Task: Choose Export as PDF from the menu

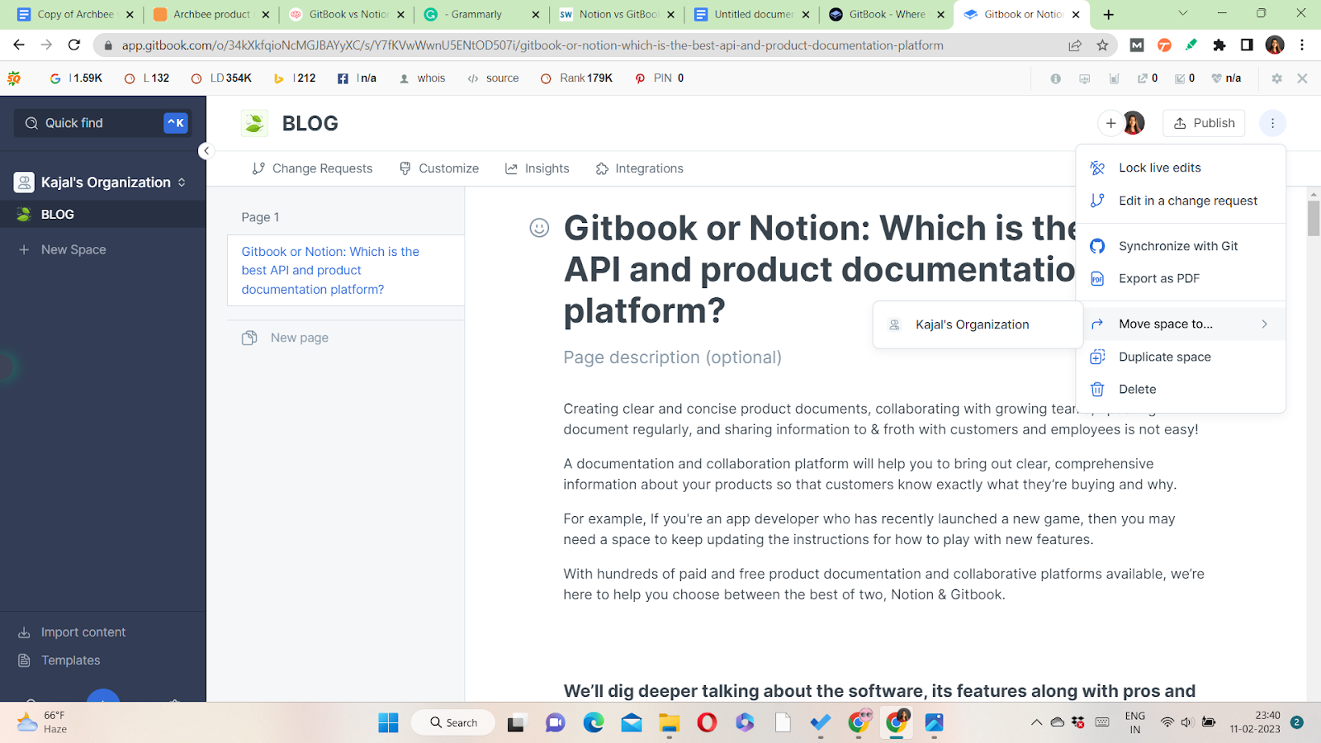Action: coord(1158,278)
